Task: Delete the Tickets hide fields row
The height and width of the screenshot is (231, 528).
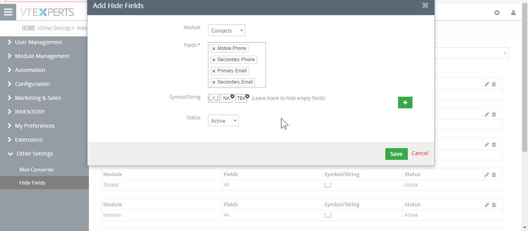Action: click(494, 175)
